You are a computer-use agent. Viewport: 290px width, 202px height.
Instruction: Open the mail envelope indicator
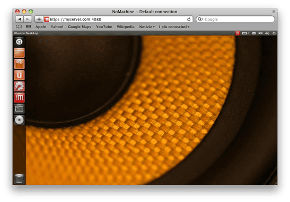coord(254,33)
